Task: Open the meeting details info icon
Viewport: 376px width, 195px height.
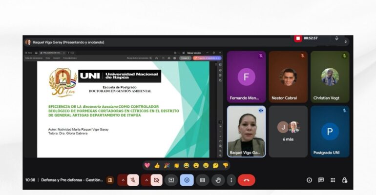Action: [309, 180]
